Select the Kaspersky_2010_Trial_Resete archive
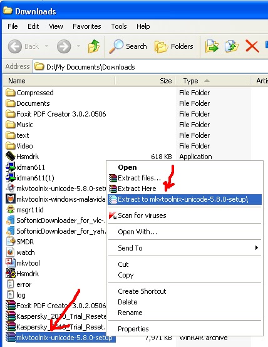Image resolution: width=268 pixels, height=347 pixels. pos(56,316)
